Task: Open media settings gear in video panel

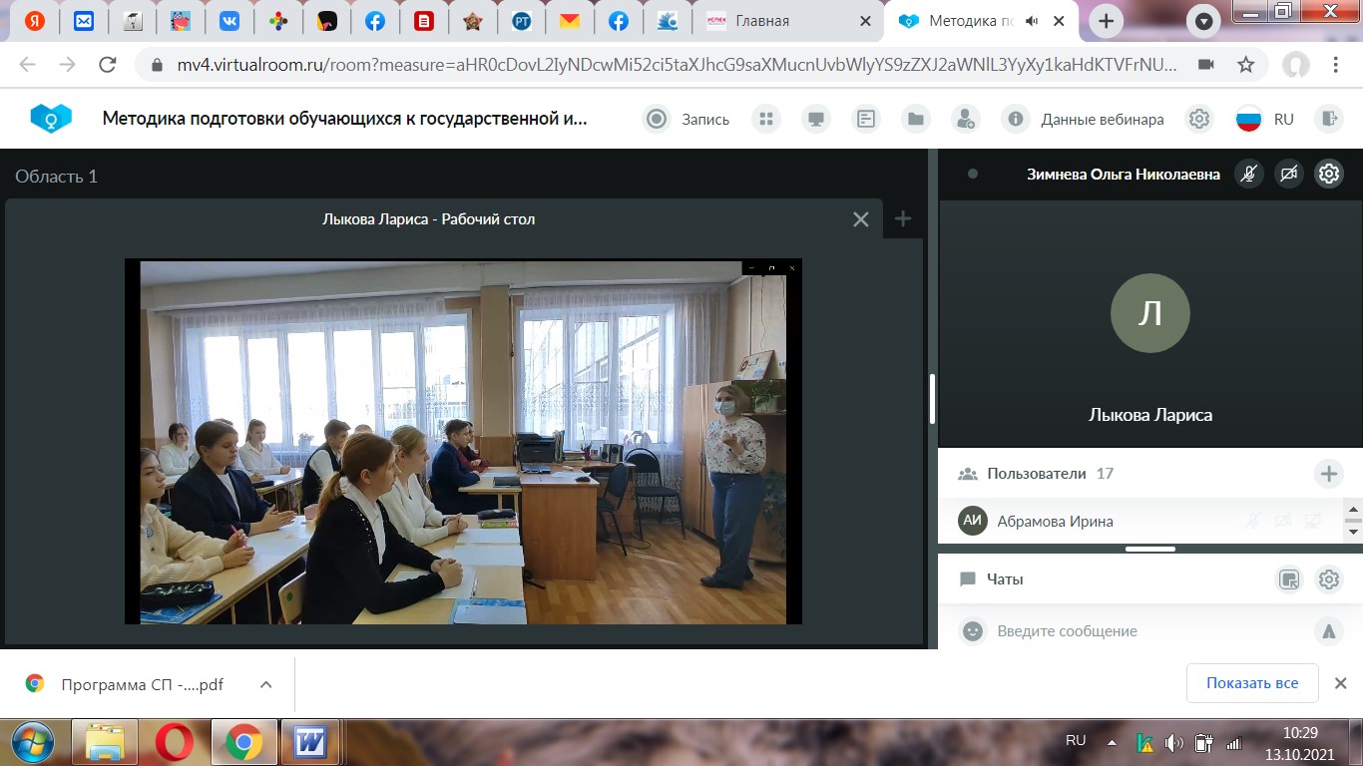Action: 1328,174
